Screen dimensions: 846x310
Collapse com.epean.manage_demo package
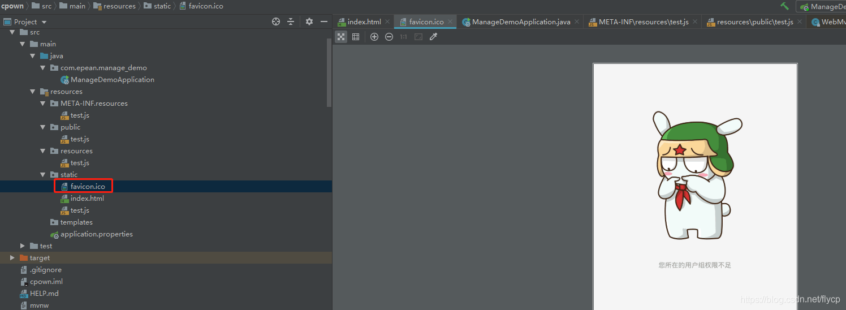[x=43, y=68]
